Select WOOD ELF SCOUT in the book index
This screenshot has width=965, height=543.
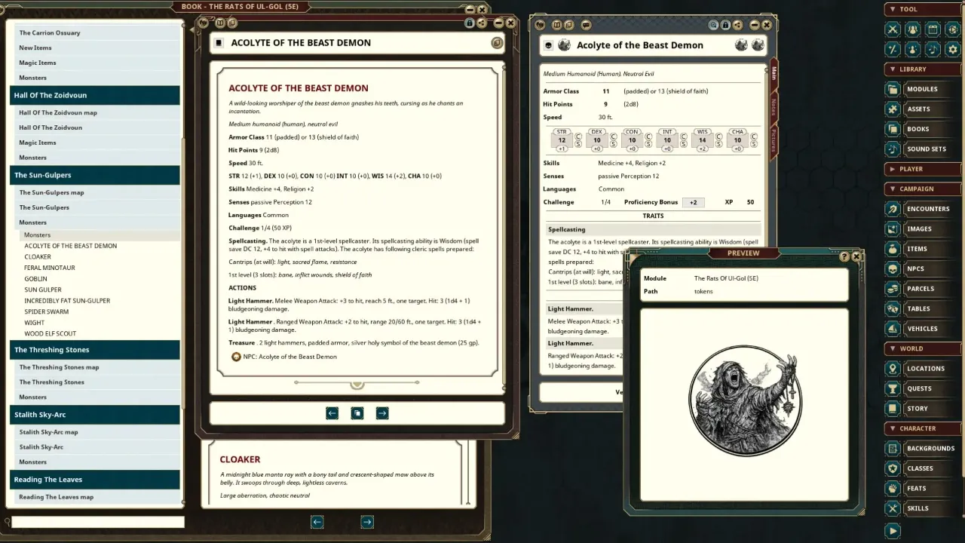click(50, 333)
